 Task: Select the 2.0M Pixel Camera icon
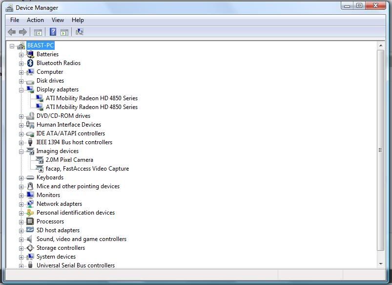pos(40,160)
